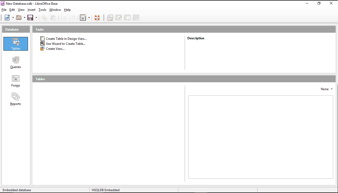Open the Form icon dropdown arrow
Image resolution: width=338 pixels, height=193 pixels.
tap(89, 18)
